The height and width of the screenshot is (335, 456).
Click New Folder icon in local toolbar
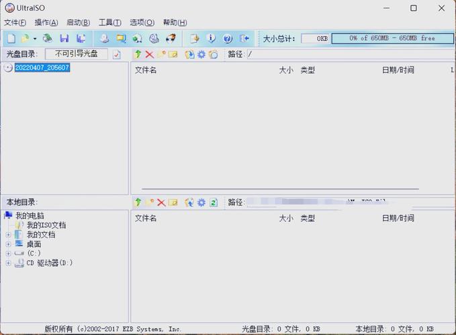tap(150, 202)
